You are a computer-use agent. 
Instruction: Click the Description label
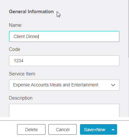21,98
